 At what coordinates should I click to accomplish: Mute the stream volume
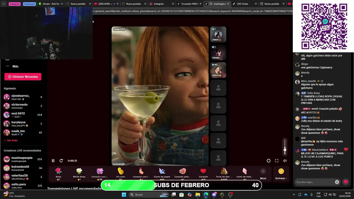pos(285,161)
